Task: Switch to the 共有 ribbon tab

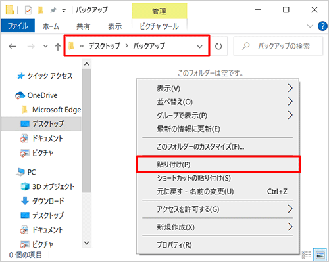Action: (83, 26)
